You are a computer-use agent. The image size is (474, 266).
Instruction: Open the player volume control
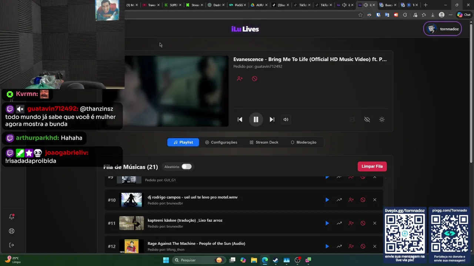tap(286, 119)
